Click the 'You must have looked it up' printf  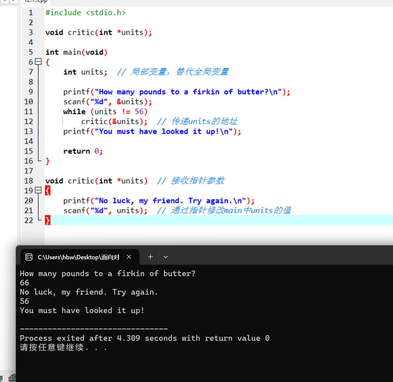152,131
